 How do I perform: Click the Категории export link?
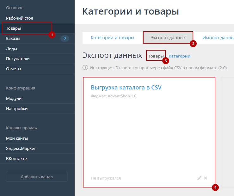click(x=179, y=56)
